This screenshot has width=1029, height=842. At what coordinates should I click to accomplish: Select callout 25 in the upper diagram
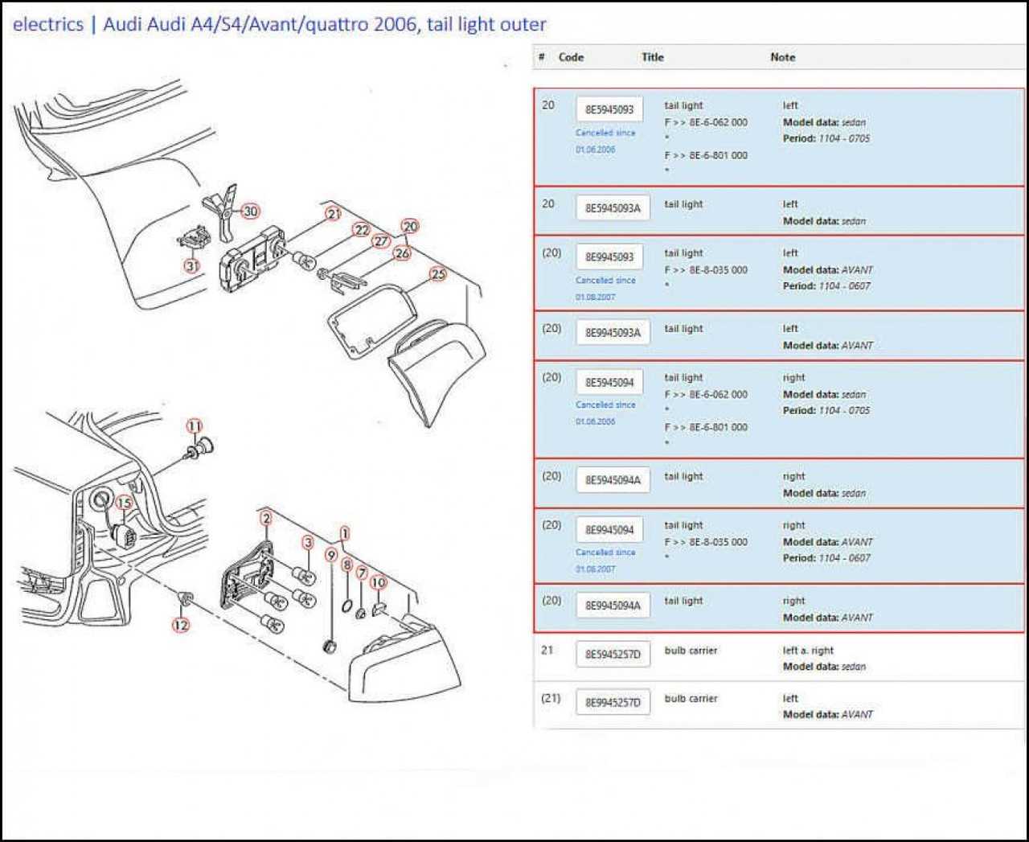pyautogui.click(x=437, y=274)
